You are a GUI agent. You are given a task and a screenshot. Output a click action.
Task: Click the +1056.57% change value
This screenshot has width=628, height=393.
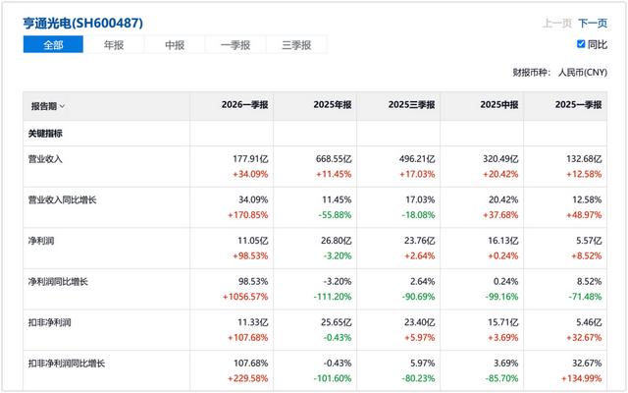(245, 297)
